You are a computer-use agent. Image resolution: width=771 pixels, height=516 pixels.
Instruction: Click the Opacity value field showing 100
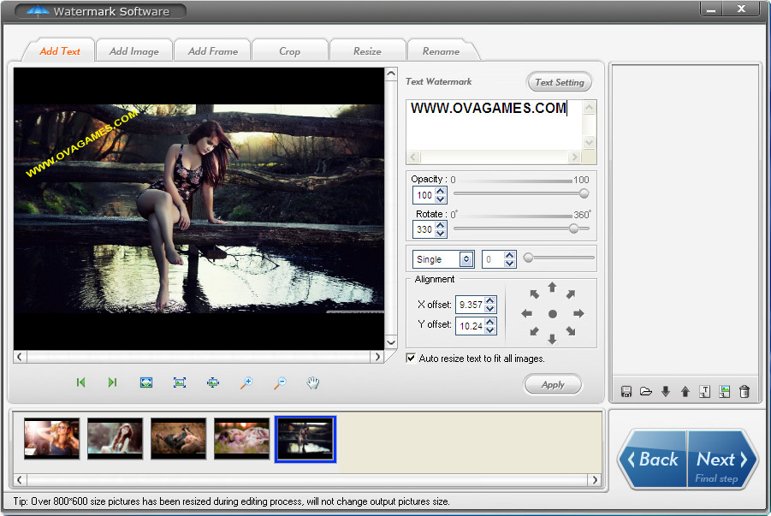424,195
